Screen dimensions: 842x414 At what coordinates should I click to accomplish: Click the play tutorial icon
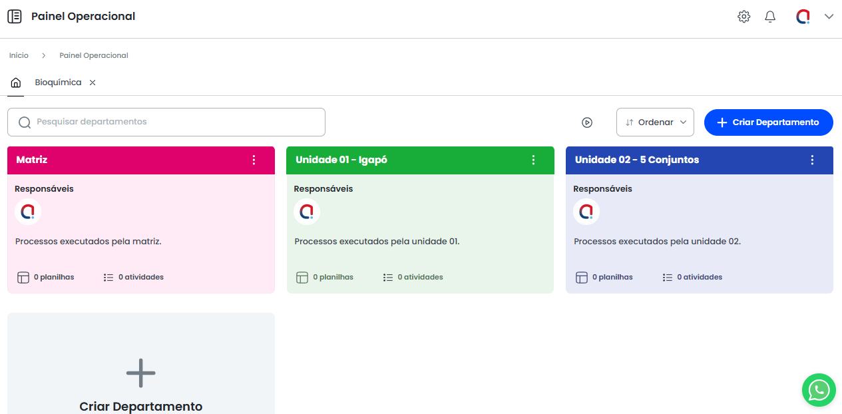tap(586, 122)
